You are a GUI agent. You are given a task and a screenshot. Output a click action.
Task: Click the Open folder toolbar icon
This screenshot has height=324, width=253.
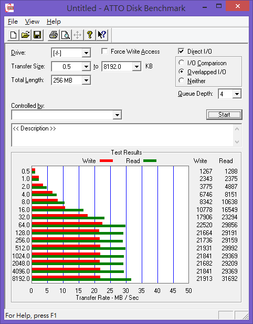point(25,35)
